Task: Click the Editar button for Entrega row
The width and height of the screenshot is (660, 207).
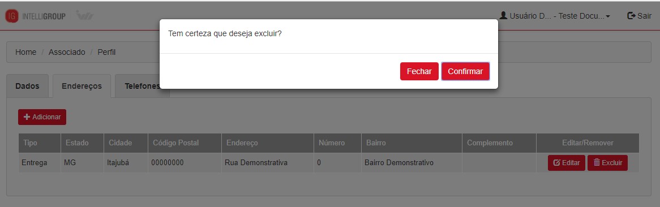Action: click(567, 163)
